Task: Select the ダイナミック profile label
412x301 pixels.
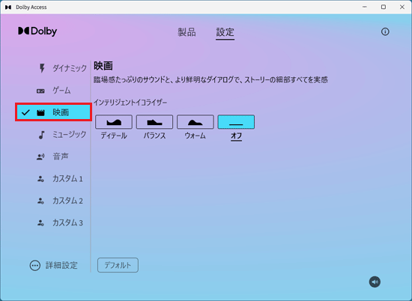Action: (x=70, y=68)
